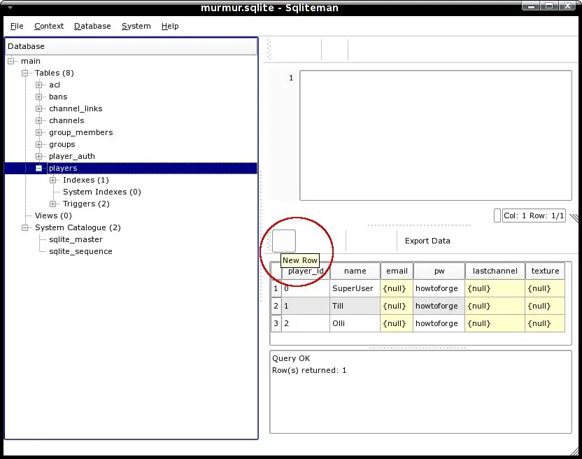The height and width of the screenshot is (459, 582).
Task: Select the group_members table
Action: (x=81, y=132)
